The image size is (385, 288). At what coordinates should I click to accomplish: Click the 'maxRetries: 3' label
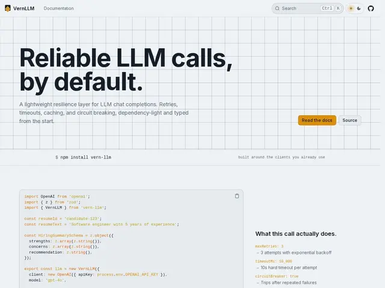(269, 247)
